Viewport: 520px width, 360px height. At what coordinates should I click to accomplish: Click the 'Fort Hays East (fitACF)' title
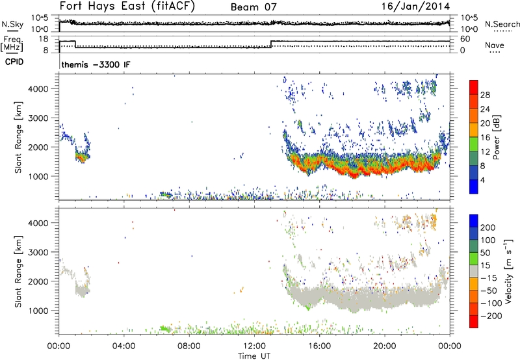(x=127, y=6)
